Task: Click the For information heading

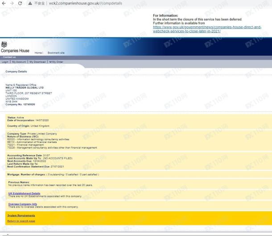Action: pos(165,16)
